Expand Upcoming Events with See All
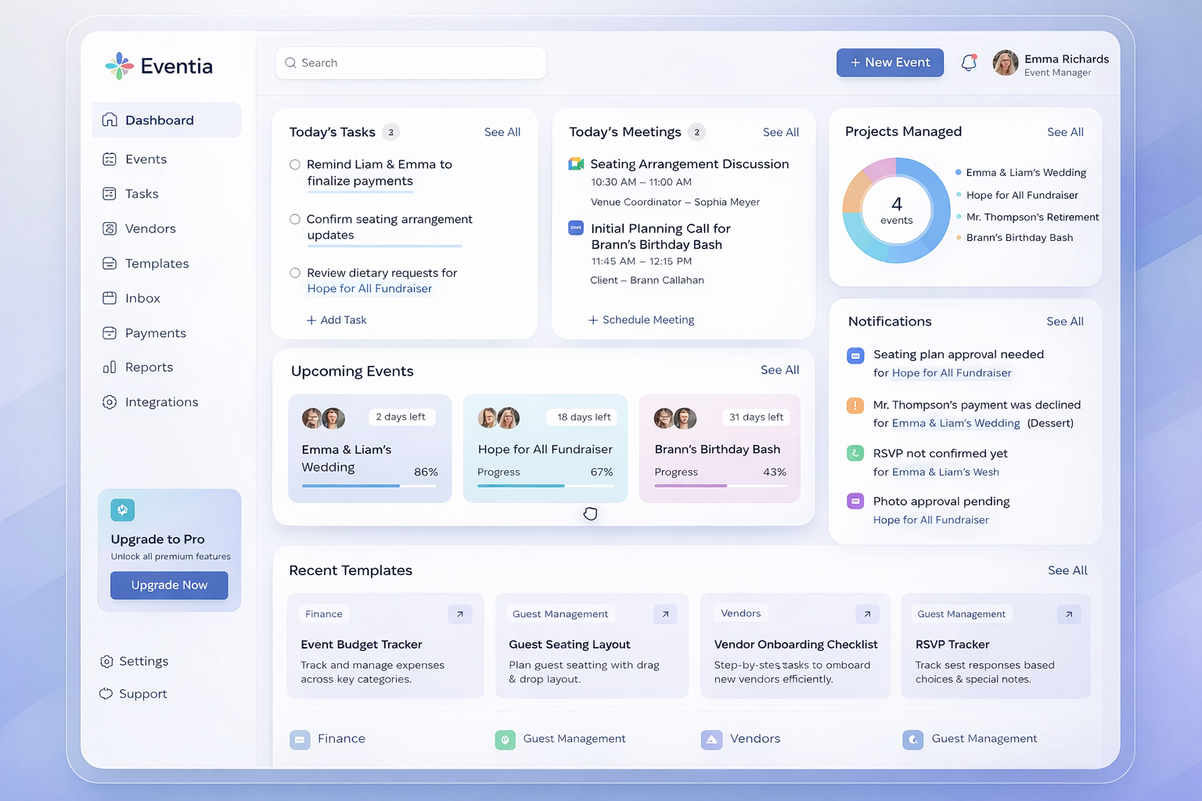 (x=779, y=370)
